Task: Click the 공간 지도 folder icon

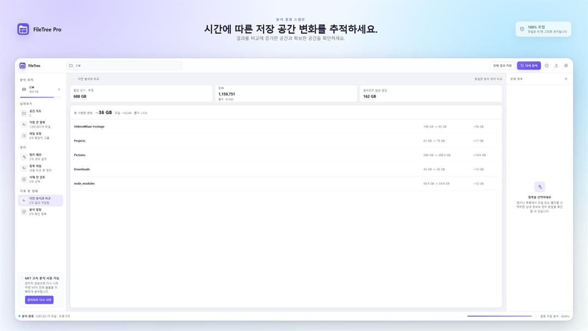Action: tap(24, 113)
